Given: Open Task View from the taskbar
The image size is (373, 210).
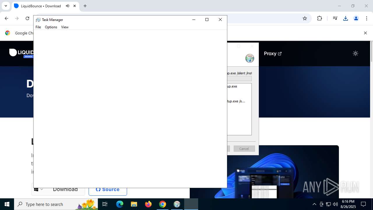Looking at the screenshot, I should point(105,204).
